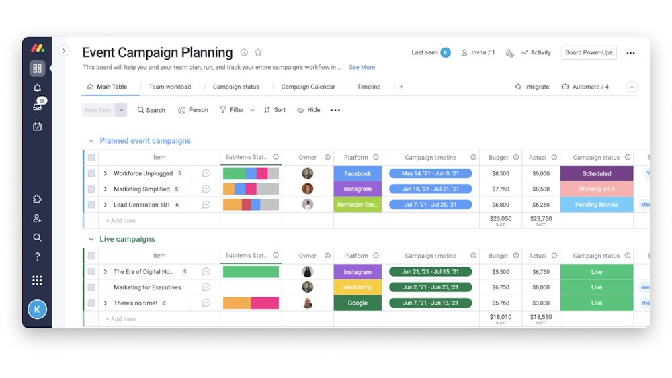
Task: Expand subitems of Lead Generation 101
Action: tap(105, 205)
